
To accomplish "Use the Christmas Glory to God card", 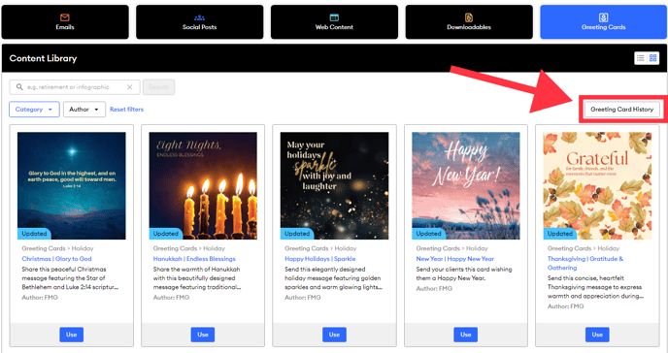I will click(x=72, y=335).
